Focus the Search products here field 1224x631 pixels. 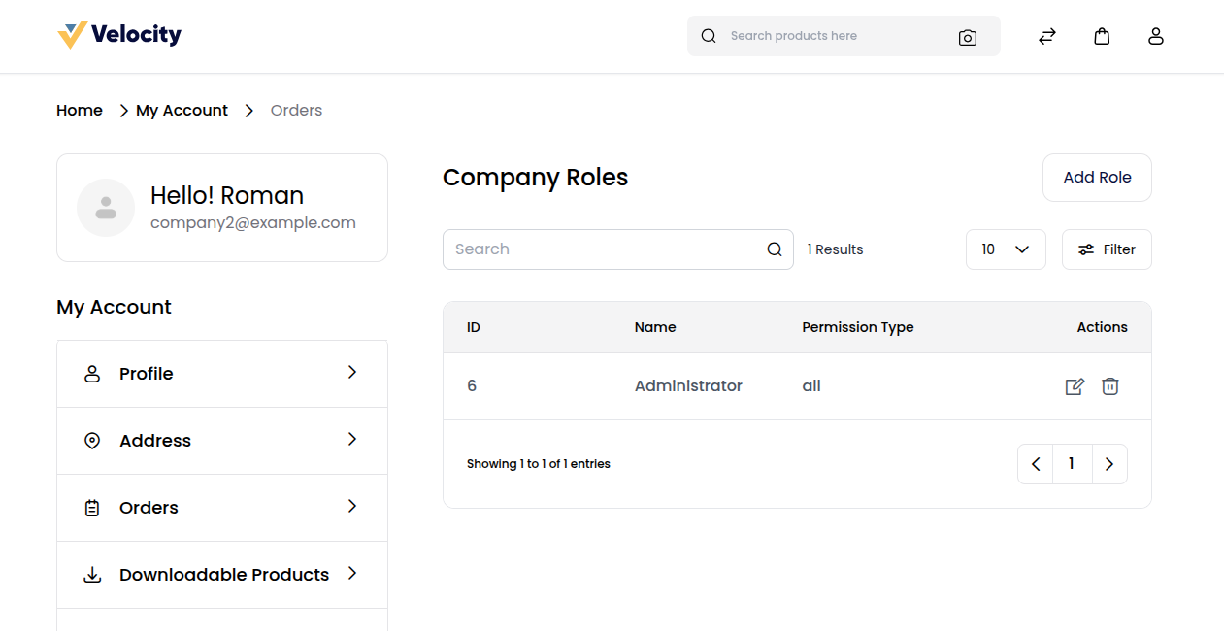pos(835,36)
